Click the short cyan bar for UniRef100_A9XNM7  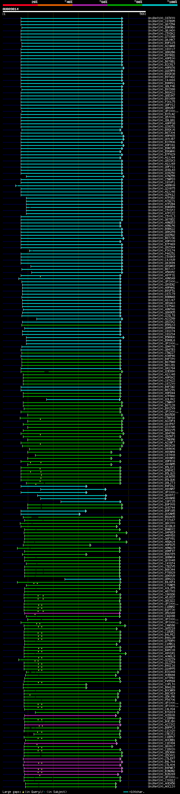[x=73, y=489]
